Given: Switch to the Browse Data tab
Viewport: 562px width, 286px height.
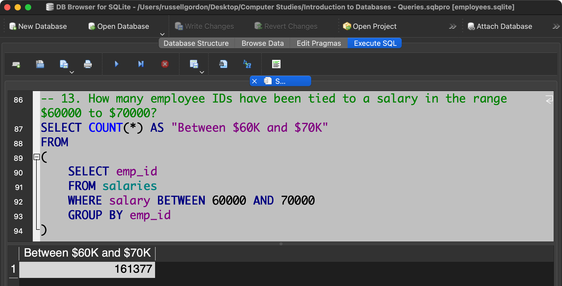Looking at the screenshot, I should [262, 43].
